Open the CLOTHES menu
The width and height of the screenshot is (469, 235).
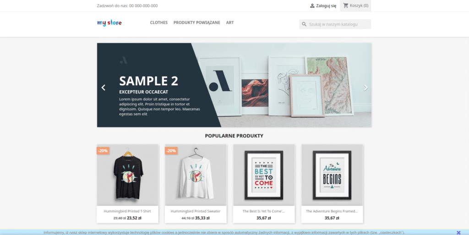[x=159, y=22]
